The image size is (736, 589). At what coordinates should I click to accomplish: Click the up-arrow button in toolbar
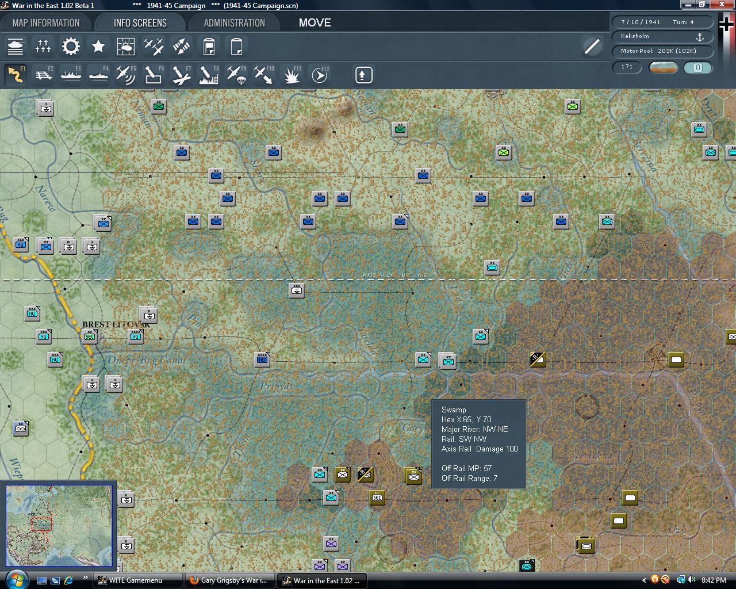pyautogui.click(x=364, y=75)
